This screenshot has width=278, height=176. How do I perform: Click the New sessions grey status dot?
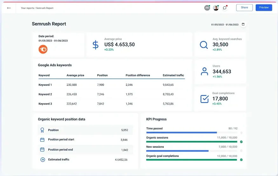[241, 151]
